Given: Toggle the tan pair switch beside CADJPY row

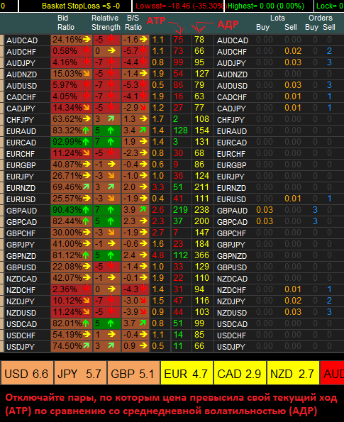Looking at the screenshot, I should click(x=1, y=109).
